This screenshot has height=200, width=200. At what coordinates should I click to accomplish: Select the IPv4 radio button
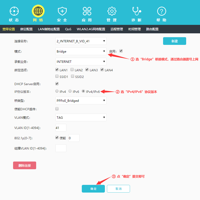coord(57,91)
